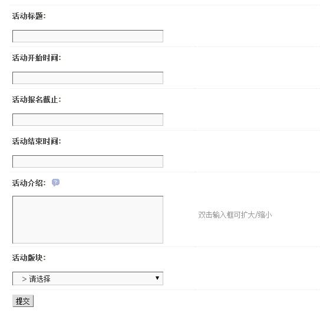
Task: Click the 提交 button
Action: (x=23, y=301)
